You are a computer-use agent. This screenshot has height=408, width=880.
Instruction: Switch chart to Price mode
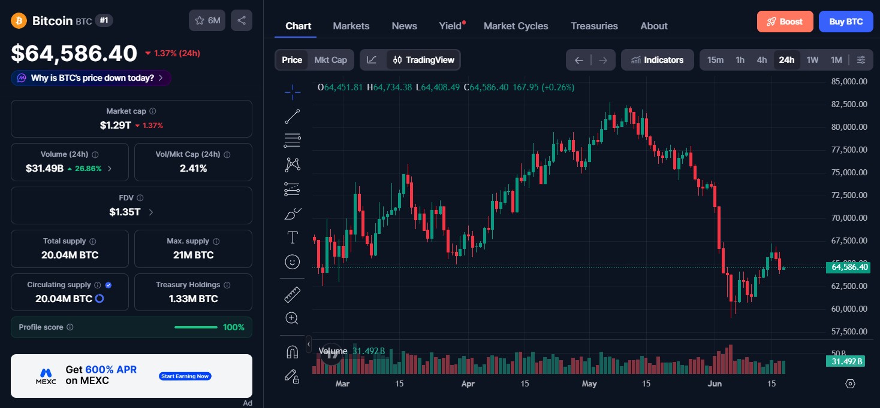click(292, 60)
